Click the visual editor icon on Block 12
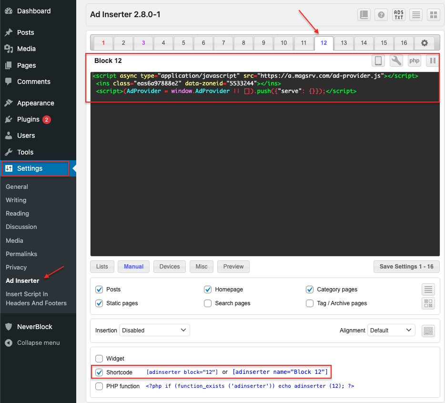445x403 pixels. (378, 61)
